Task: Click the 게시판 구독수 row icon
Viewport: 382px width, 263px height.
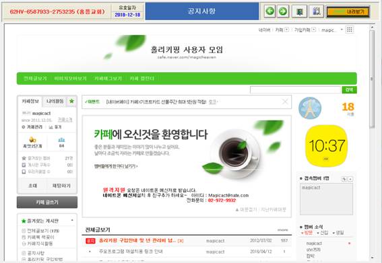Action: point(24,165)
